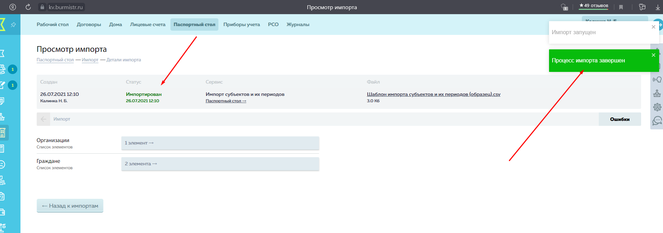
Task: Open the people group sidebar icon
Action: (x=2, y=180)
